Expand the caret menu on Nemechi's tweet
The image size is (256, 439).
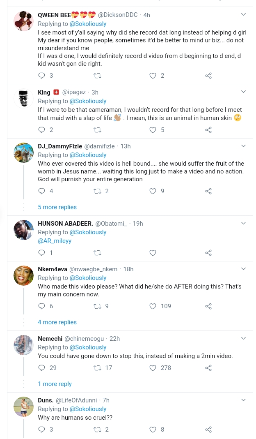pyautogui.click(x=243, y=338)
